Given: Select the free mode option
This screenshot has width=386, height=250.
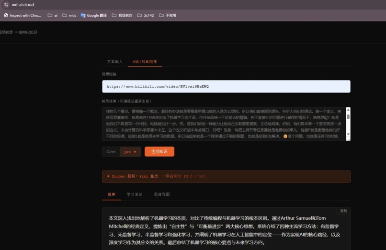Looking at the screenshot, I should pos(111,151).
